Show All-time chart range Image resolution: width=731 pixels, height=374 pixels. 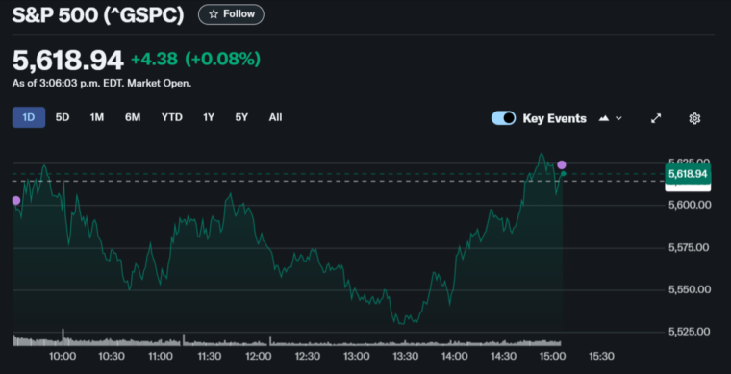tap(275, 117)
